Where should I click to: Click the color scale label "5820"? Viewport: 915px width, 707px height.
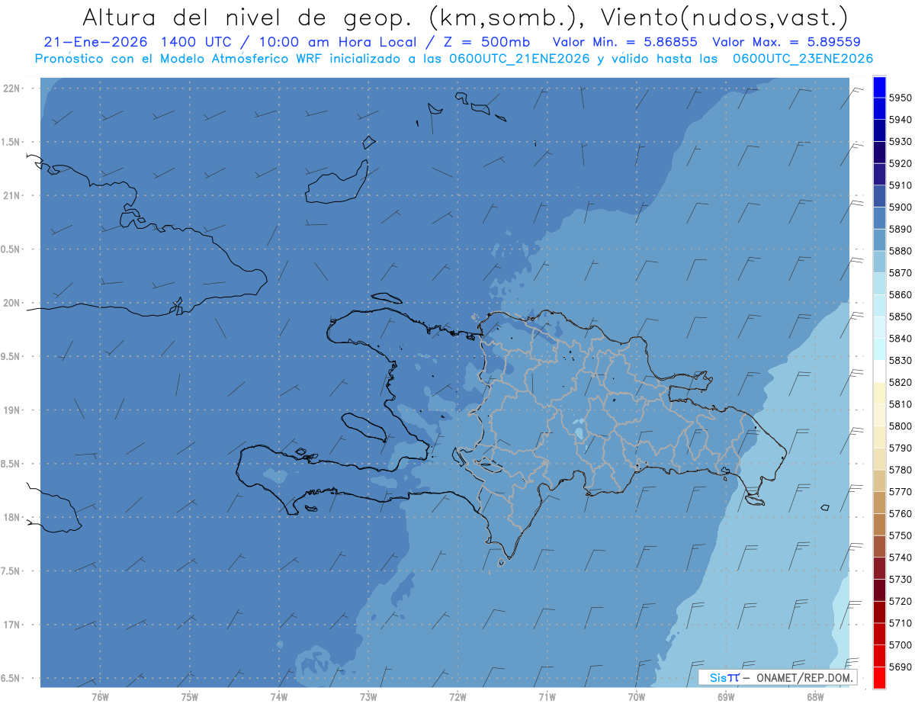tap(900, 383)
